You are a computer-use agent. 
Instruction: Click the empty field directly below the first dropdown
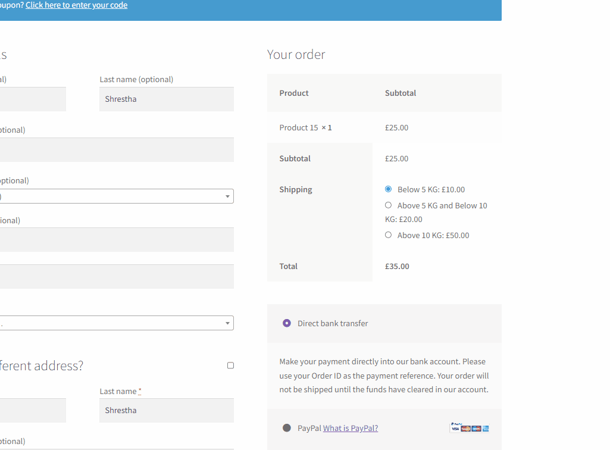pyautogui.click(x=116, y=239)
